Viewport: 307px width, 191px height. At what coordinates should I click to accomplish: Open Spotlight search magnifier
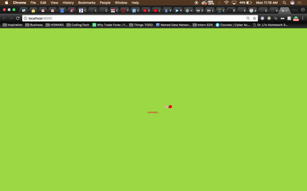284,3
